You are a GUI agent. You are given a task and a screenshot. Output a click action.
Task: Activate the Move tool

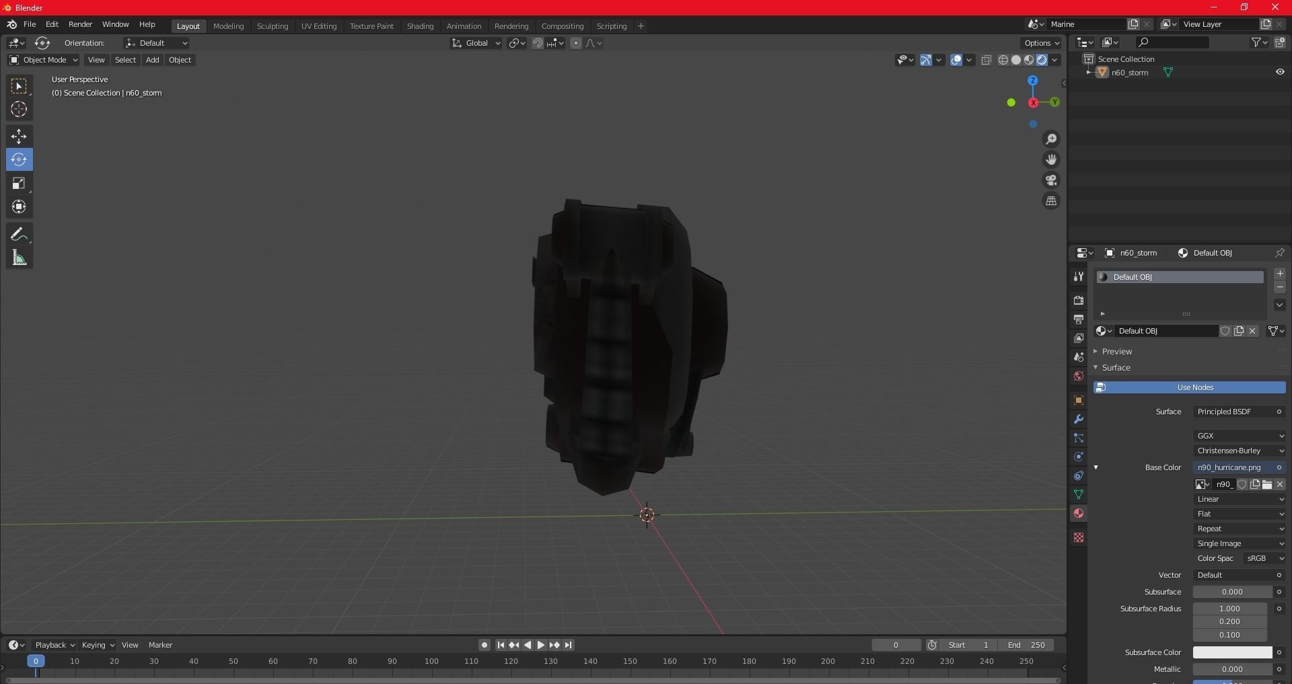(19, 137)
